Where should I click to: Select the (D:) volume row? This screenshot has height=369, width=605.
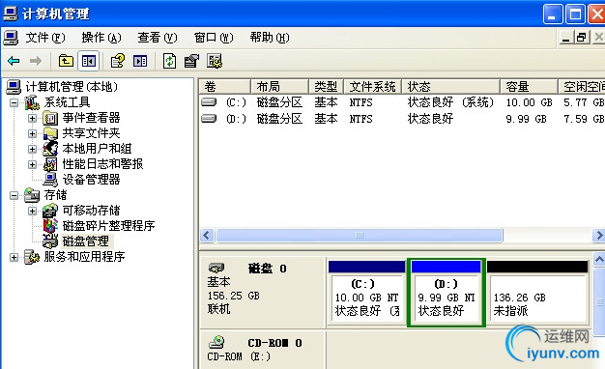[x=402, y=119]
